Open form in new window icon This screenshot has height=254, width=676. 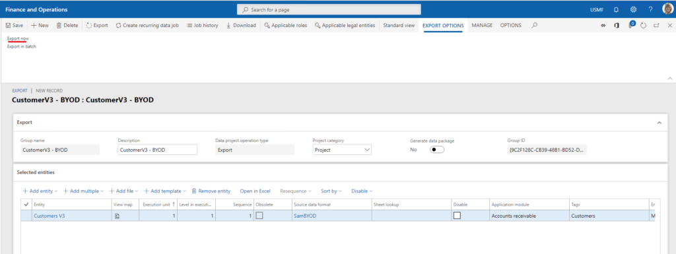[x=656, y=26]
